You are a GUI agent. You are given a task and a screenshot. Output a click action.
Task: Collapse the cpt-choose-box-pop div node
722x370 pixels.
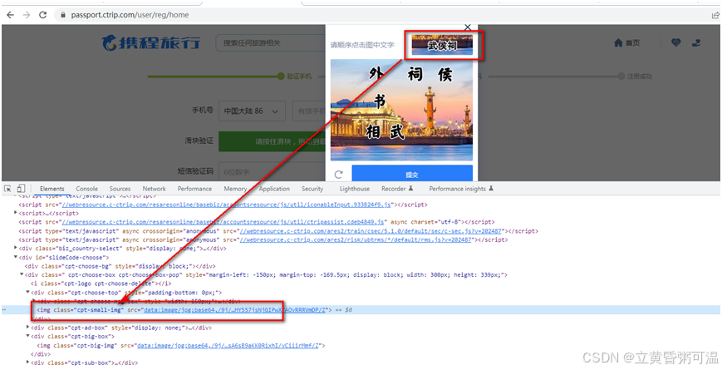point(22,274)
